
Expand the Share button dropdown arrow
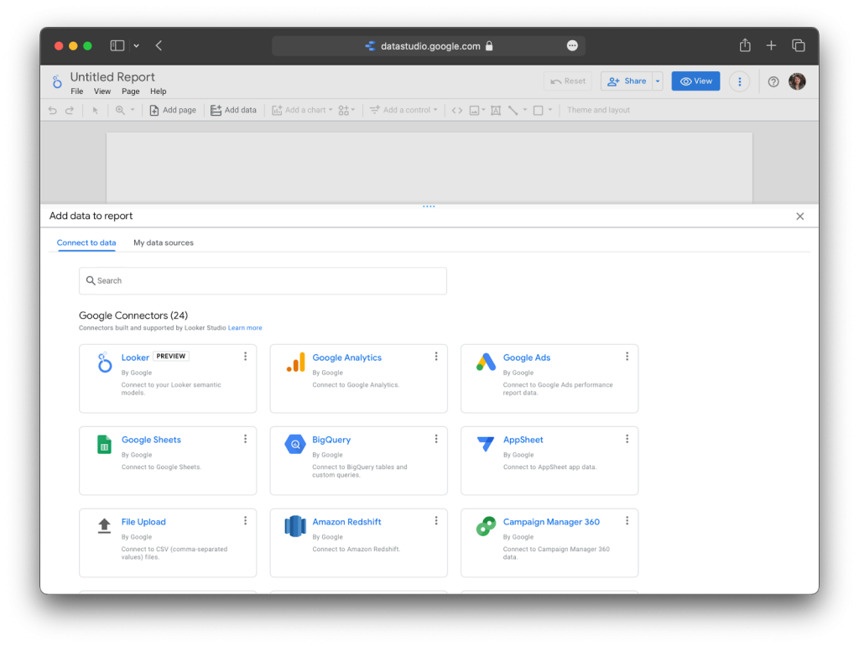coord(658,81)
